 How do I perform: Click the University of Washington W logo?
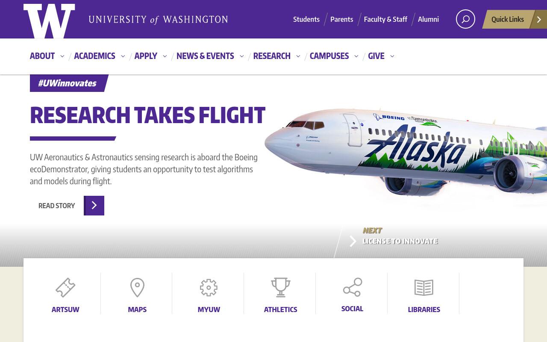[x=49, y=21]
